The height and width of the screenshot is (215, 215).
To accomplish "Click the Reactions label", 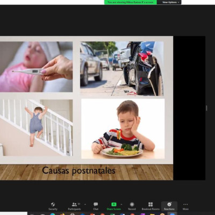I will (x=169, y=209).
